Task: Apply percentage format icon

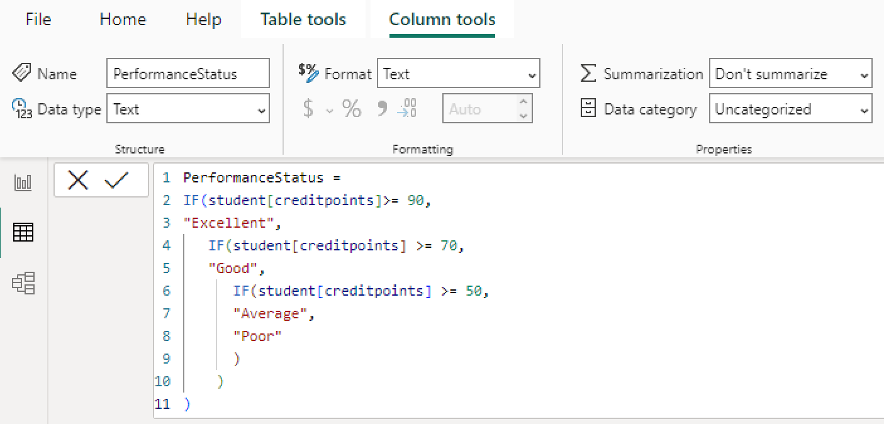Action: (352, 109)
